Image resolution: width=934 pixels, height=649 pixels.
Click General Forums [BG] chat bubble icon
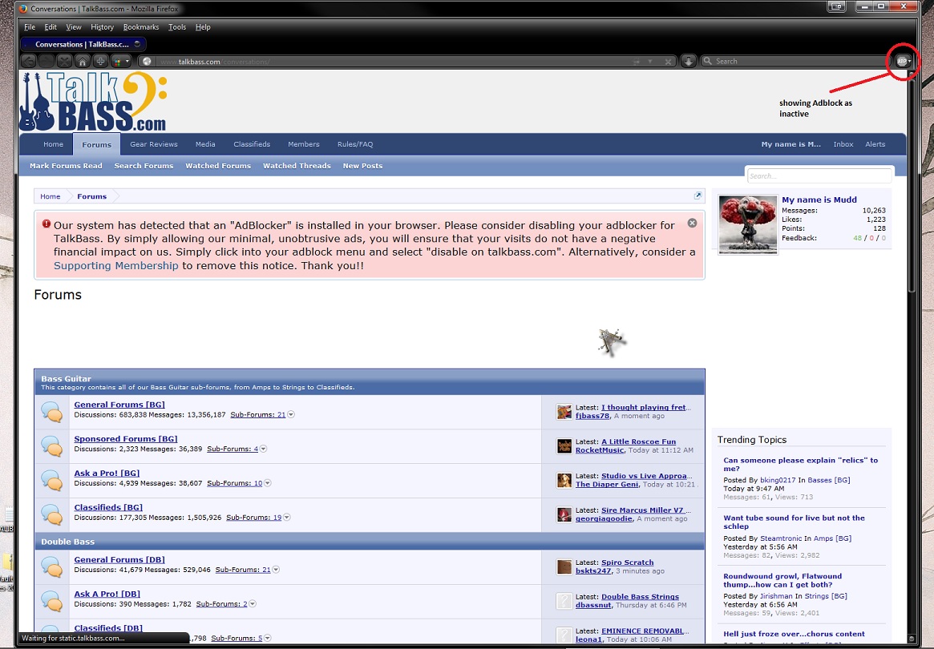point(52,412)
